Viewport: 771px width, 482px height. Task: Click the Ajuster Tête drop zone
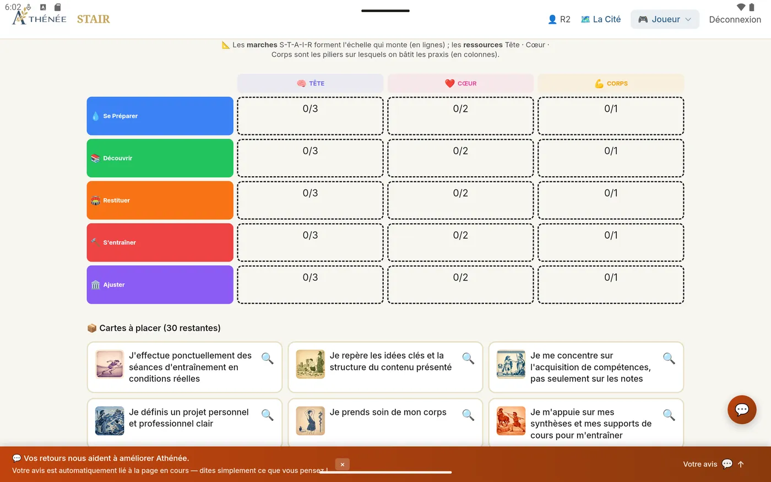tap(311, 285)
